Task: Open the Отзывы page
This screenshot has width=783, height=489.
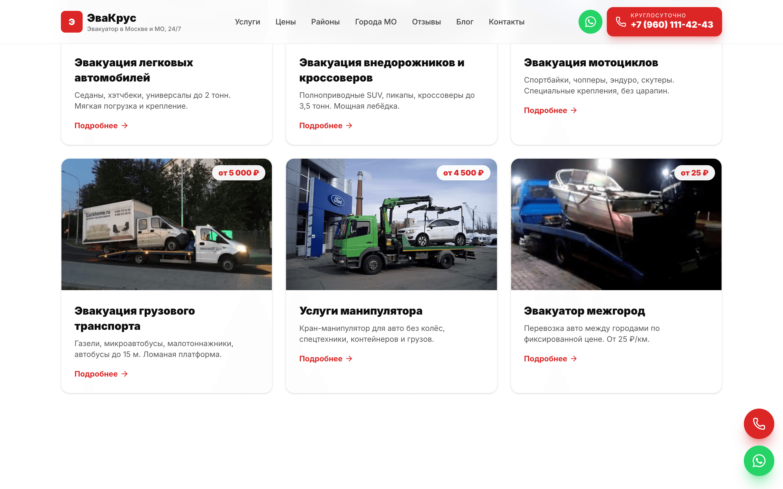Action: [x=426, y=22]
